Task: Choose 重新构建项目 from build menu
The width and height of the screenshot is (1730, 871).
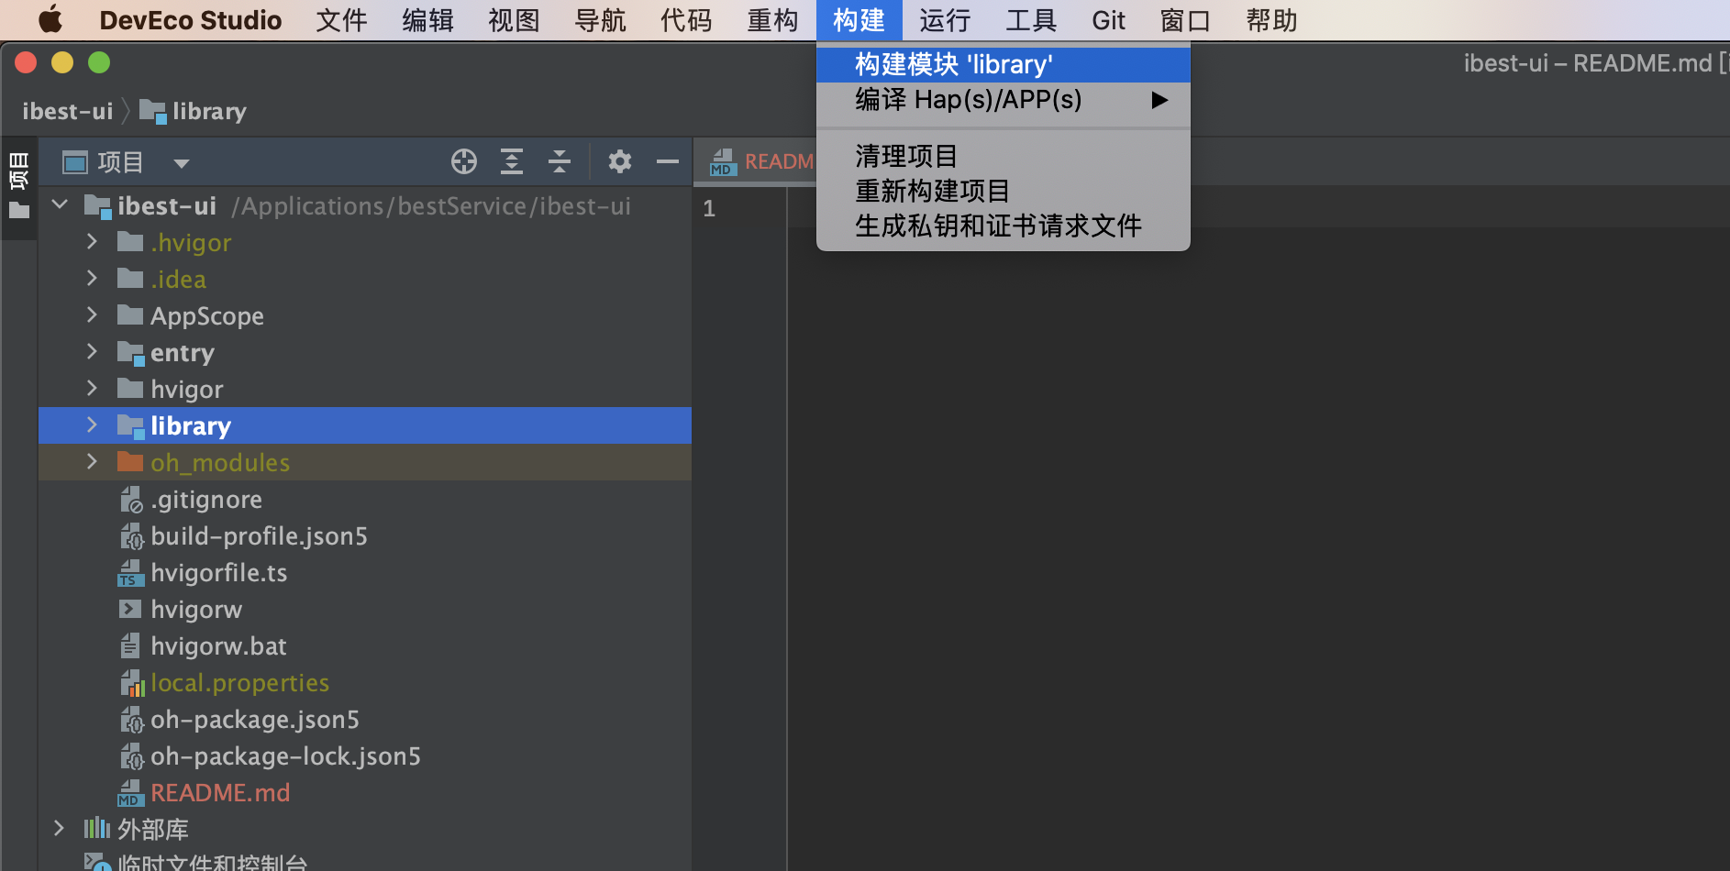Action: tap(1004, 191)
